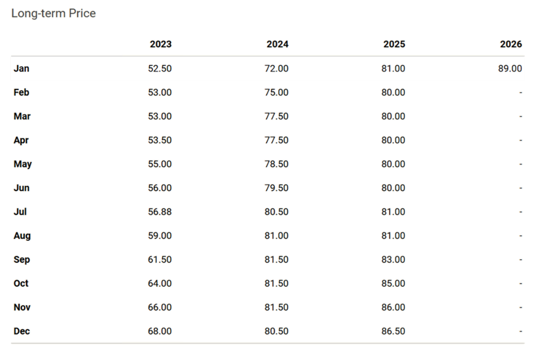Image resolution: width=533 pixels, height=350 pixels.
Task: Select the Jul row label
Action: click(x=20, y=211)
